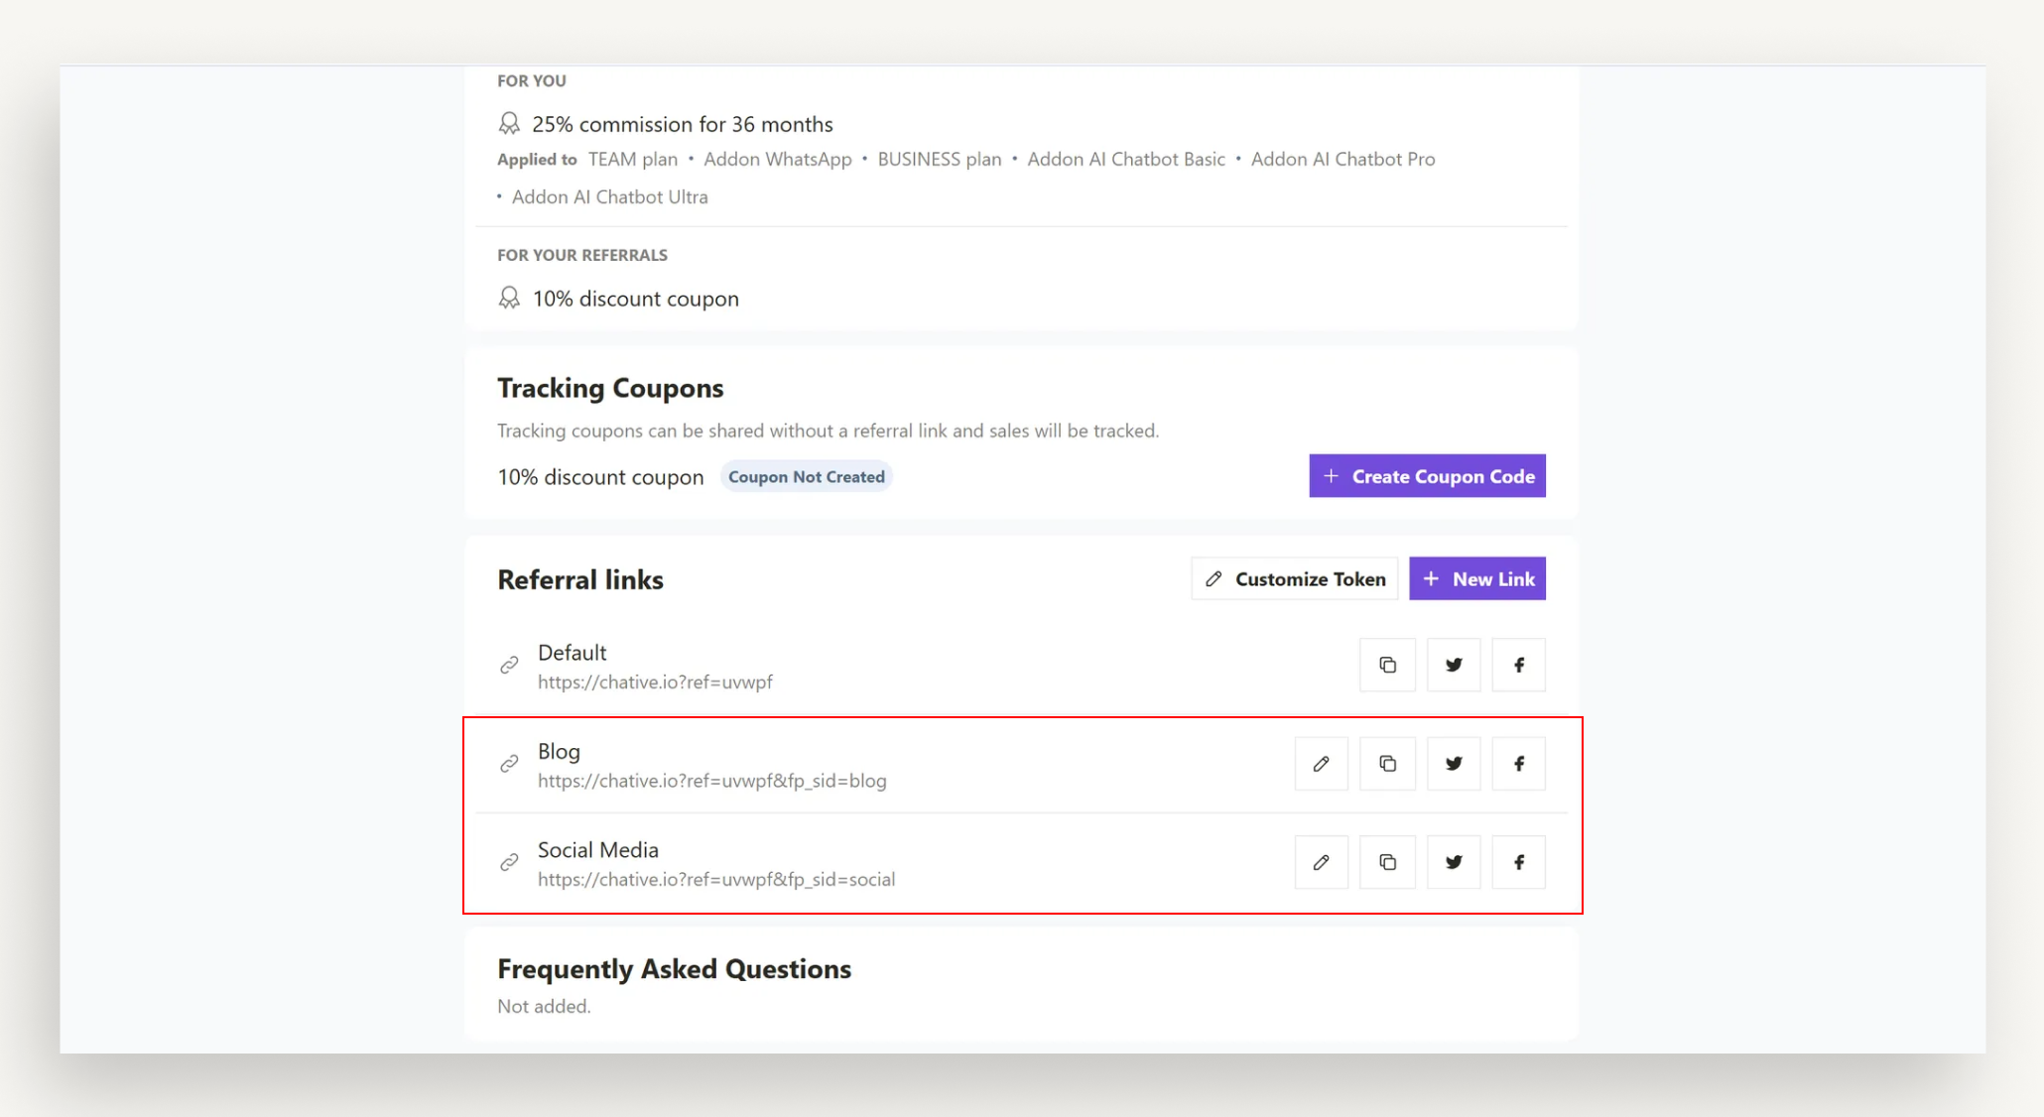Add a New Link
The width and height of the screenshot is (2044, 1117).
[x=1476, y=579]
